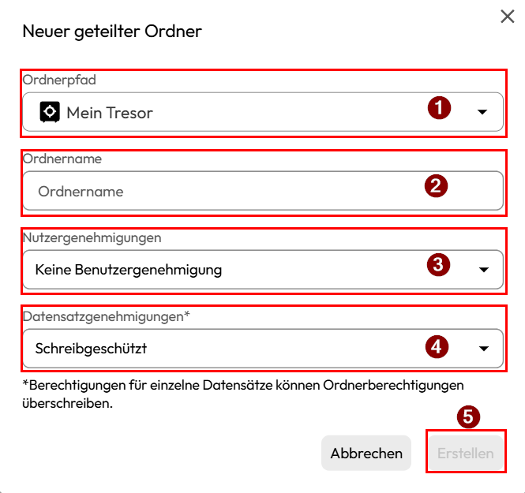The height and width of the screenshot is (493, 525).
Task: Click the Erstellen button
Action: click(466, 453)
